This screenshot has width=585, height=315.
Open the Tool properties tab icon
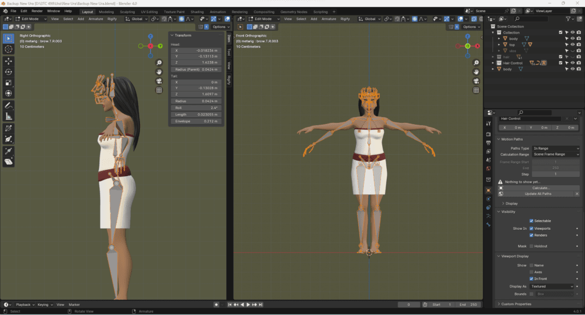pos(488,123)
